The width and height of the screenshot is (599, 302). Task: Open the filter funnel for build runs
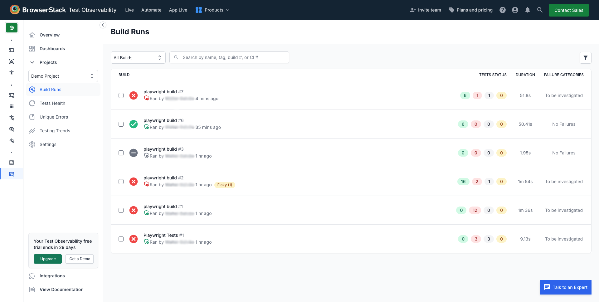[x=585, y=58]
